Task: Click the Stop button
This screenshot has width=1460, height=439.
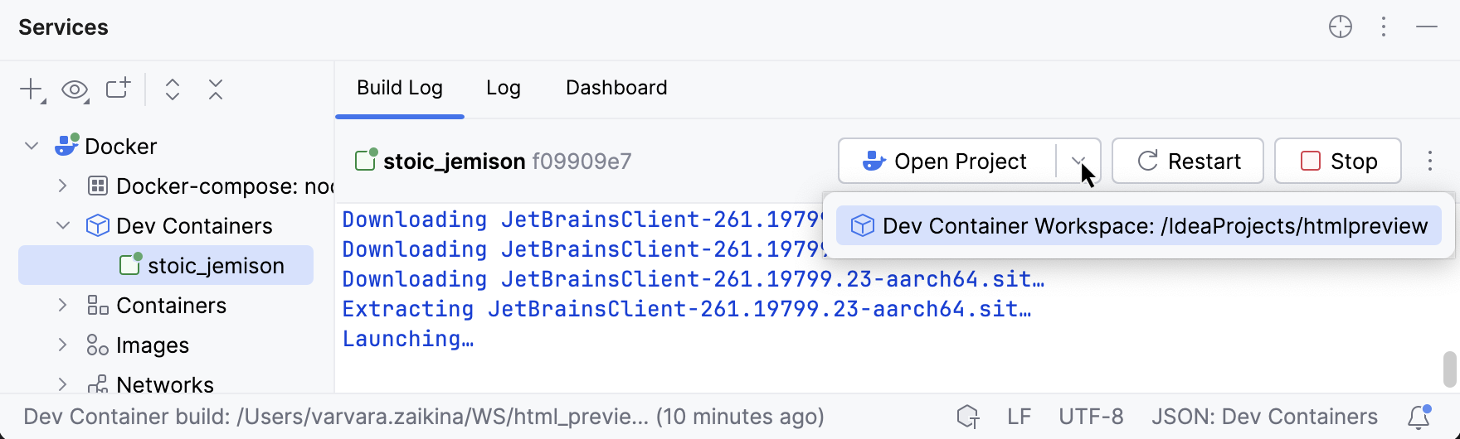Action: pos(1337,161)
